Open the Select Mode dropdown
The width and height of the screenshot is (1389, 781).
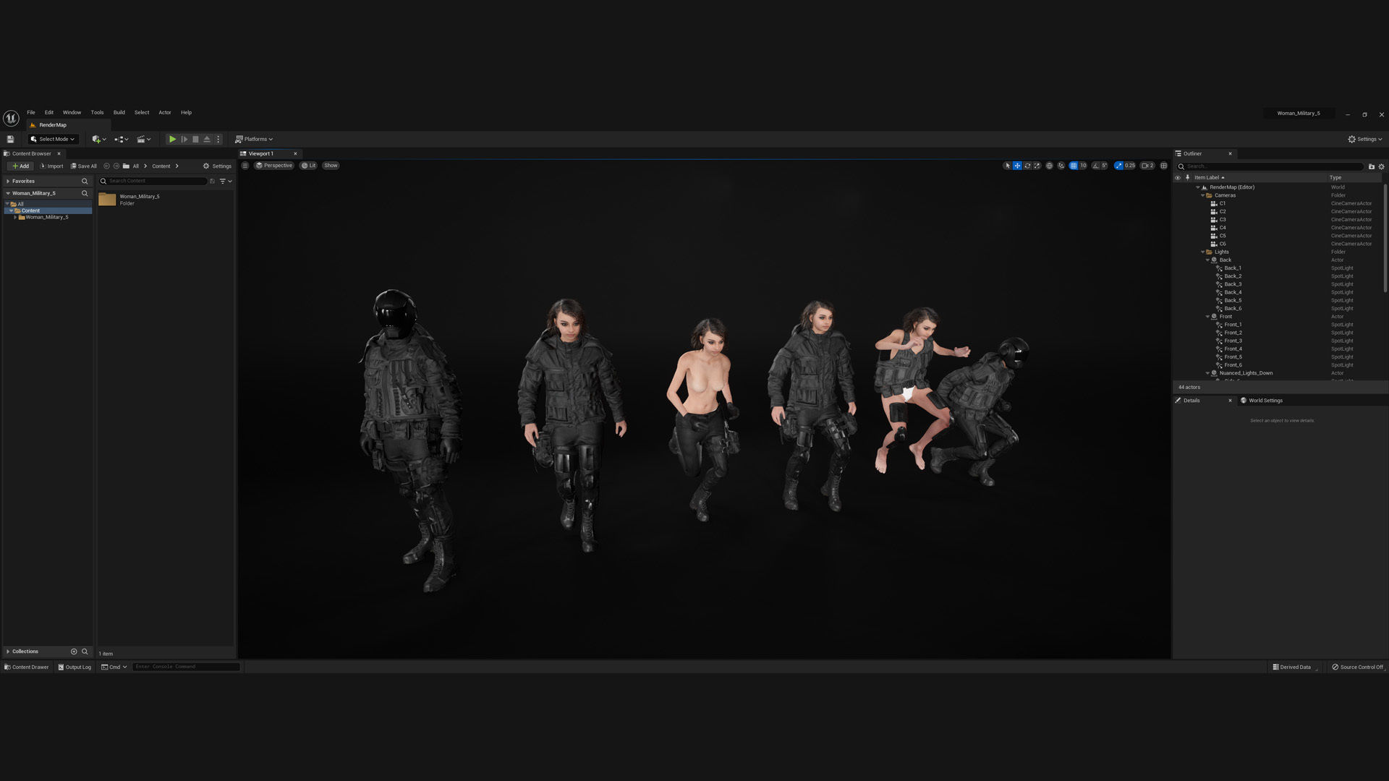coord(53,139)
